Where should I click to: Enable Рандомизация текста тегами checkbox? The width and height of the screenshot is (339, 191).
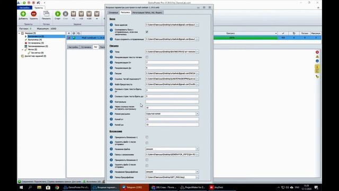tap(147, 57)
